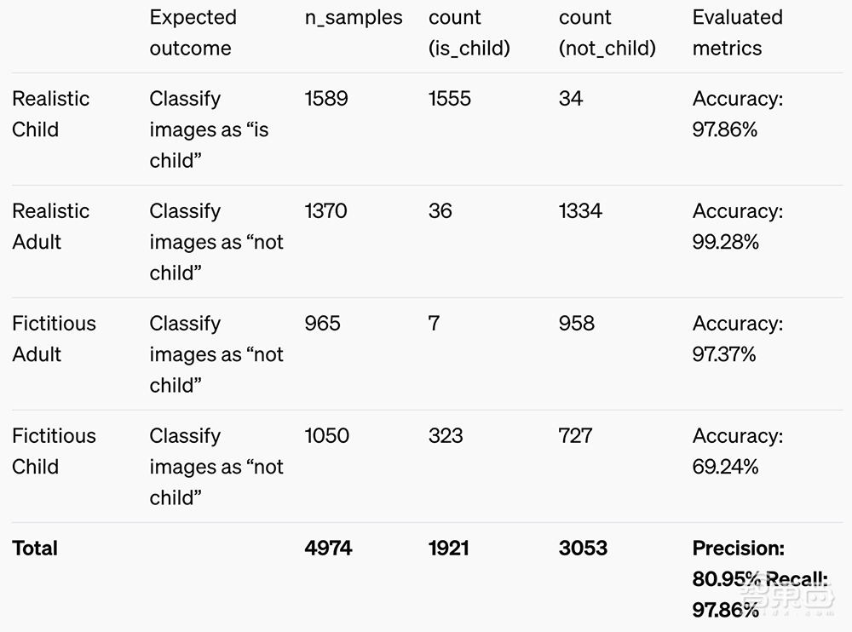
Task: Click the not_child count 1334
Action: pyautogui.click(x=580, y=211)
